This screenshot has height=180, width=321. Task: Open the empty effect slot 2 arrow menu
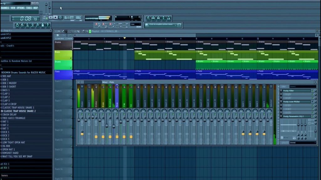point(281,94)
